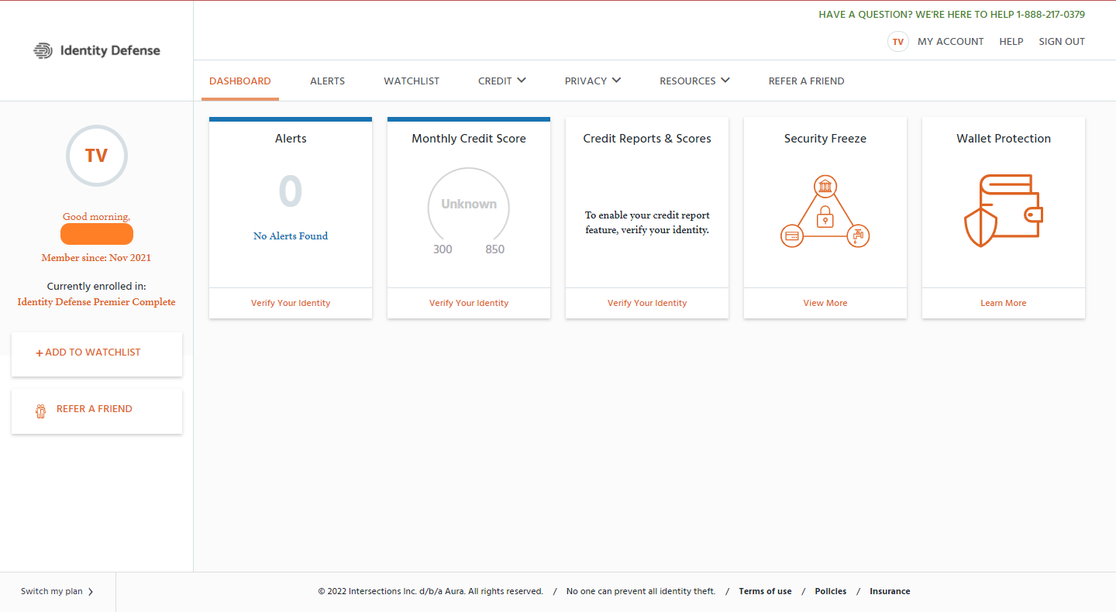This screenshot has width=1116, height=612.
Task: Open Terms of use footer link
Action: click(x=765, y=592)
